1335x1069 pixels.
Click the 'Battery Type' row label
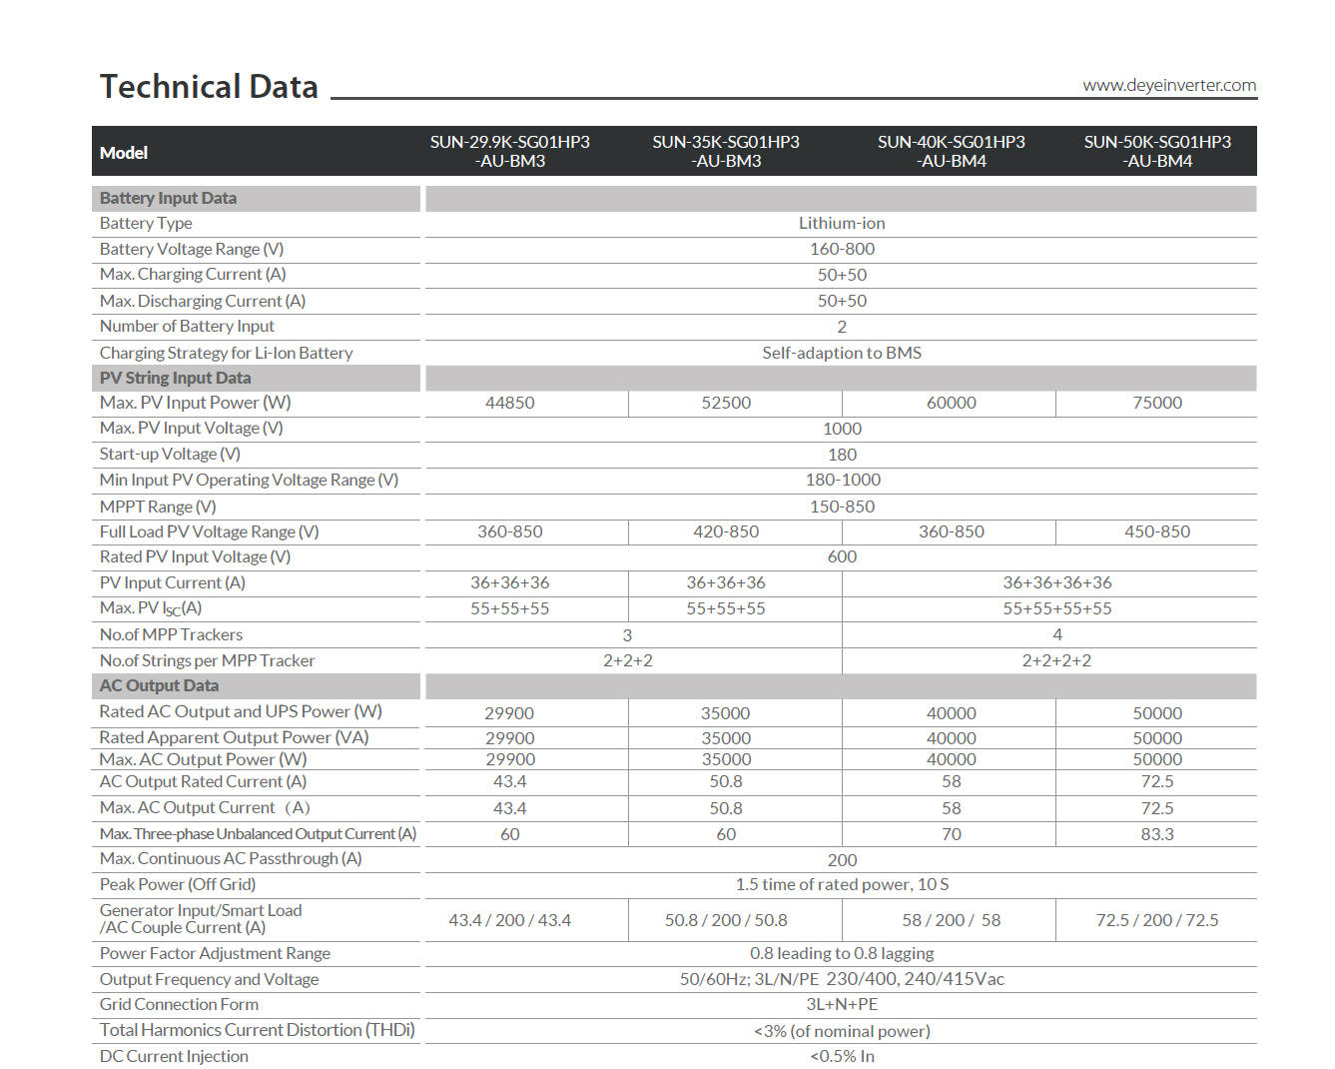[146, 224]
